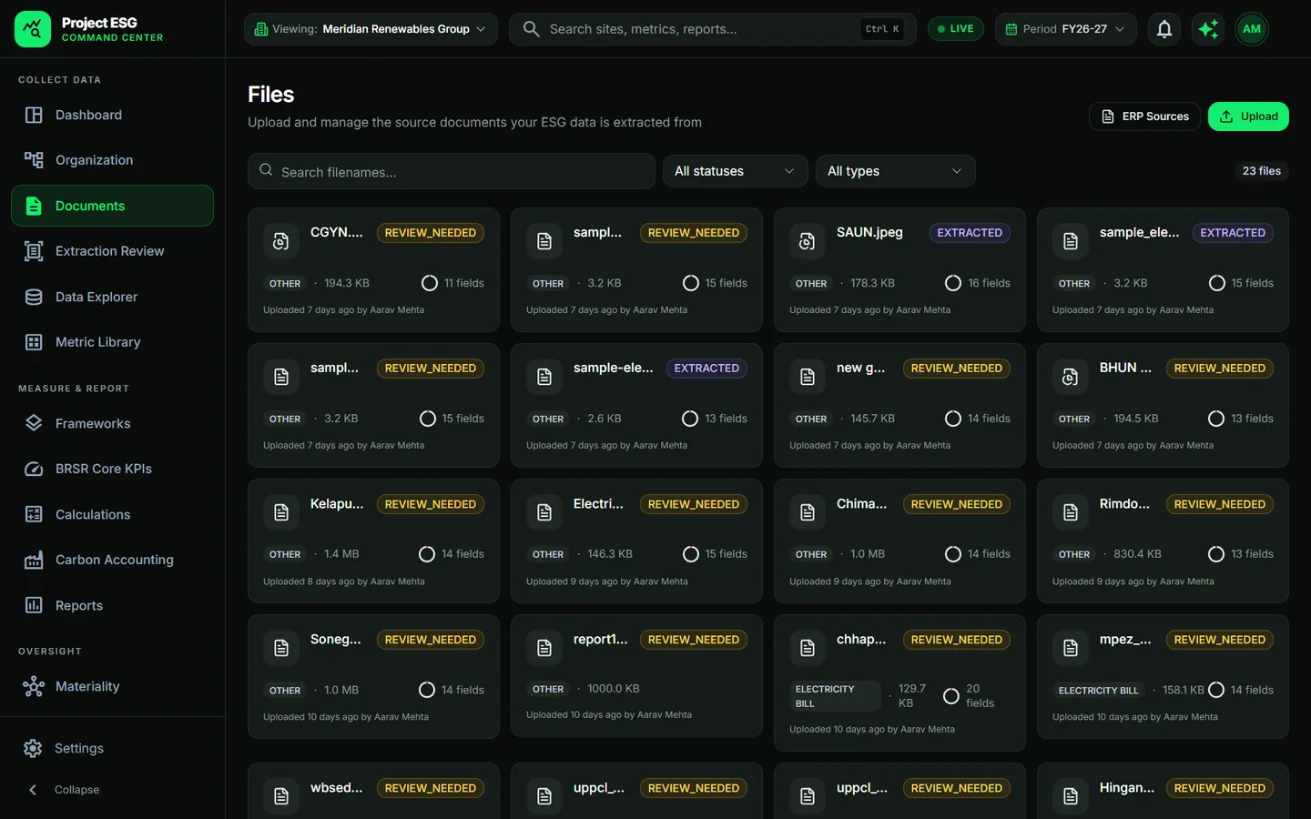
Task: Click the LIVE status badge
Action: pyautogui.click(x=956, y=29)
